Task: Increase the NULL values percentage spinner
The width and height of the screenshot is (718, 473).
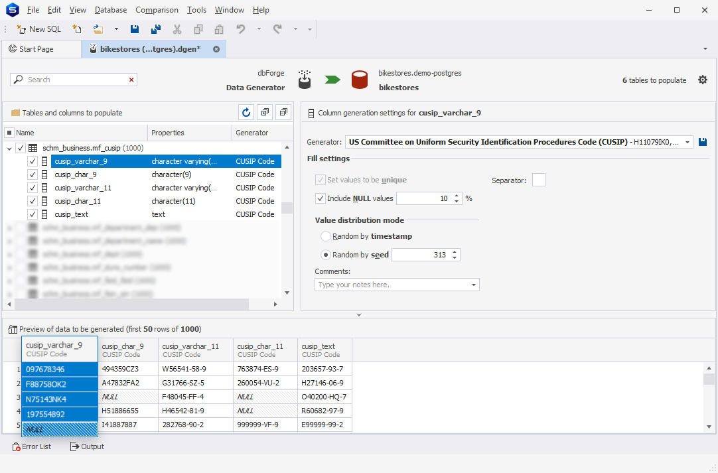Action: (x=457, y=196)
